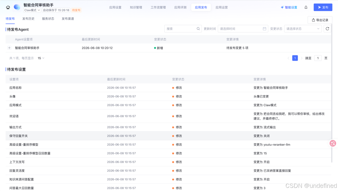
Task: Click 高级设置-重排序模型召回数量 row name
Action: point(30,153)
